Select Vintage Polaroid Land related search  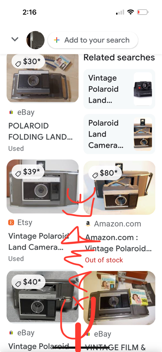(x=119, y=89)
